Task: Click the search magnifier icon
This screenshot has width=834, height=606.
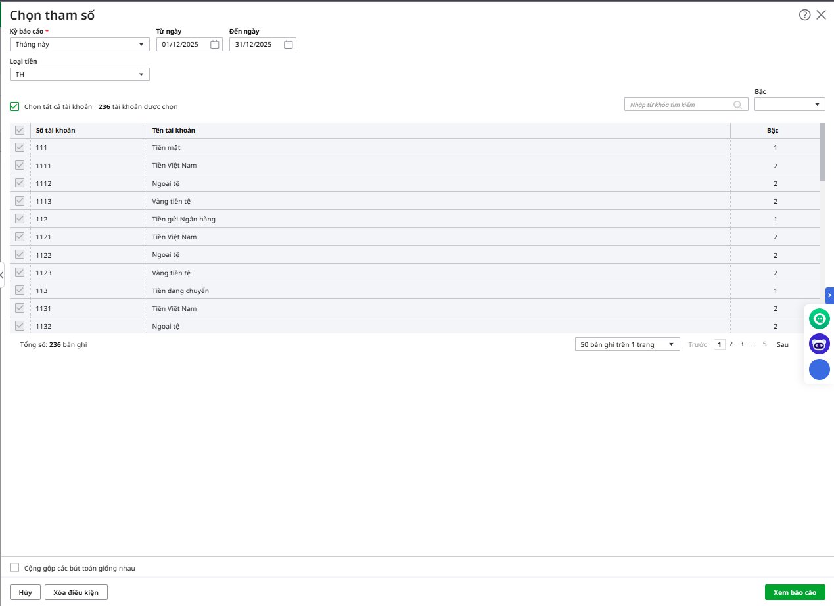Action: (x=738, y=105)
